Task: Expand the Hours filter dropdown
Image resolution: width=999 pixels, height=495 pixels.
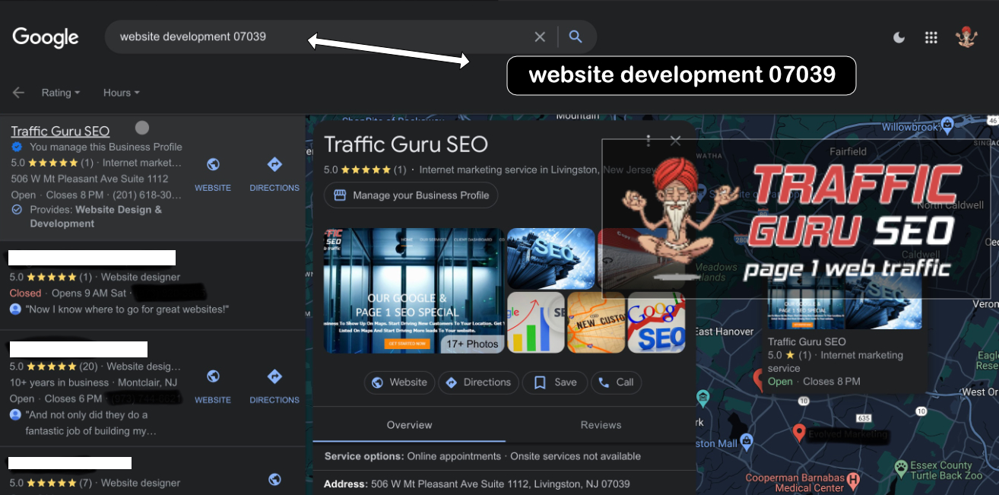Action: (x=122, y=93)
